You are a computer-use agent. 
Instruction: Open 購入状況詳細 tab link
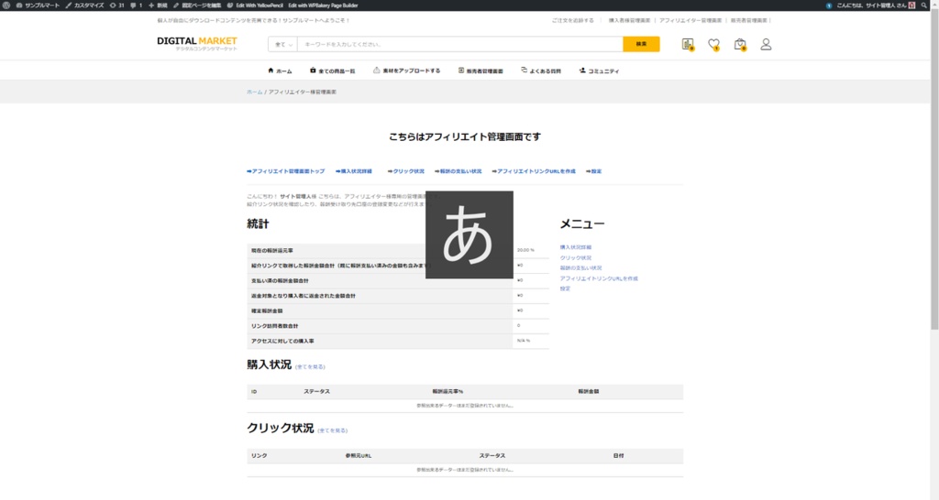tap(354, 171)
